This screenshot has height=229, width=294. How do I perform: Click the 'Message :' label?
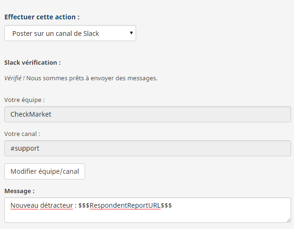[x=19, y=191]
